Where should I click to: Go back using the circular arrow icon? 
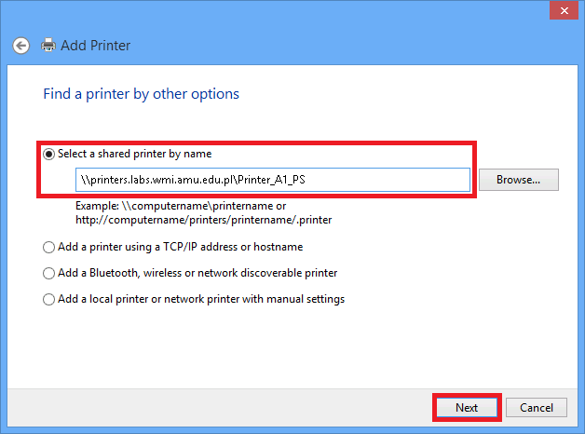coord(20,46)
